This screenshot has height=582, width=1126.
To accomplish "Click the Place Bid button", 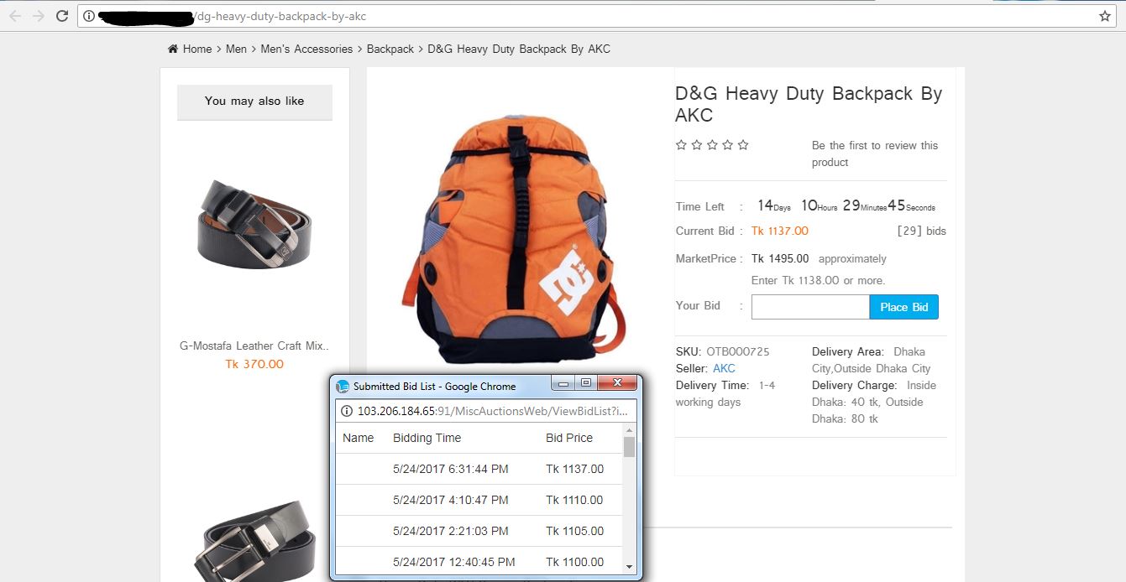I will (903, 307).
